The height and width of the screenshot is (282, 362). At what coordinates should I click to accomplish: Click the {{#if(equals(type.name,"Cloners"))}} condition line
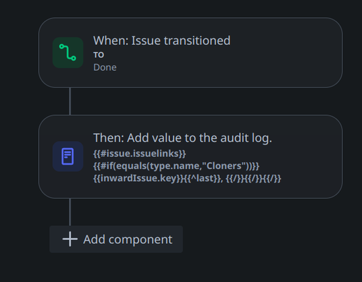coord(176,166)
